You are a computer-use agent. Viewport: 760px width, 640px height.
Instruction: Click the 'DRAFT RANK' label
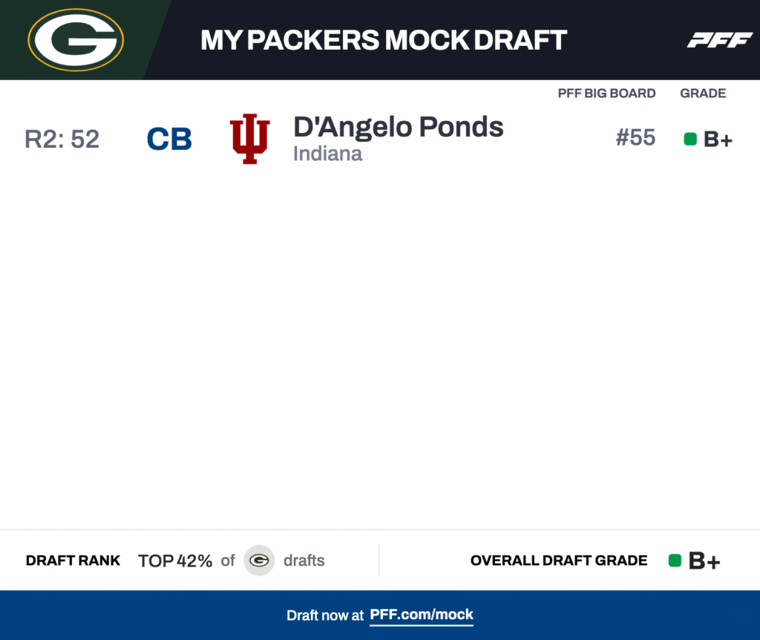73,561
